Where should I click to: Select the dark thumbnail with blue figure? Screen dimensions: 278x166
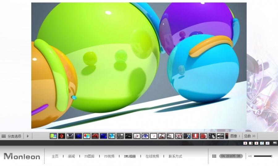coord(187,136)
